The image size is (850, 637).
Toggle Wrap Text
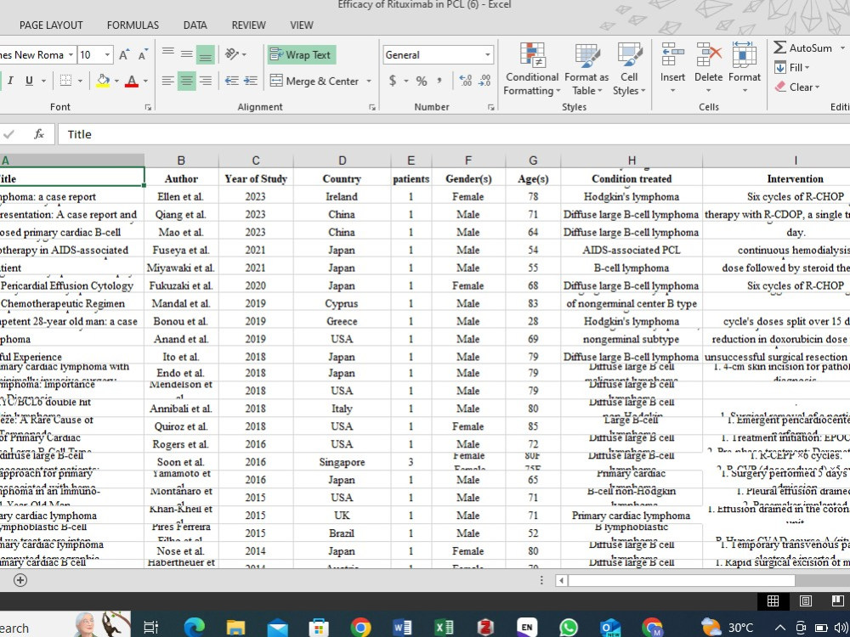point(302,54)
